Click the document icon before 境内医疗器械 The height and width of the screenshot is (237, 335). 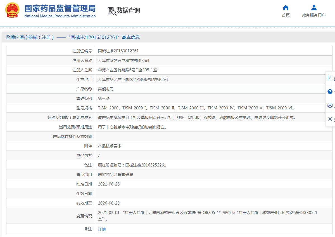click(x=8, y=37)
